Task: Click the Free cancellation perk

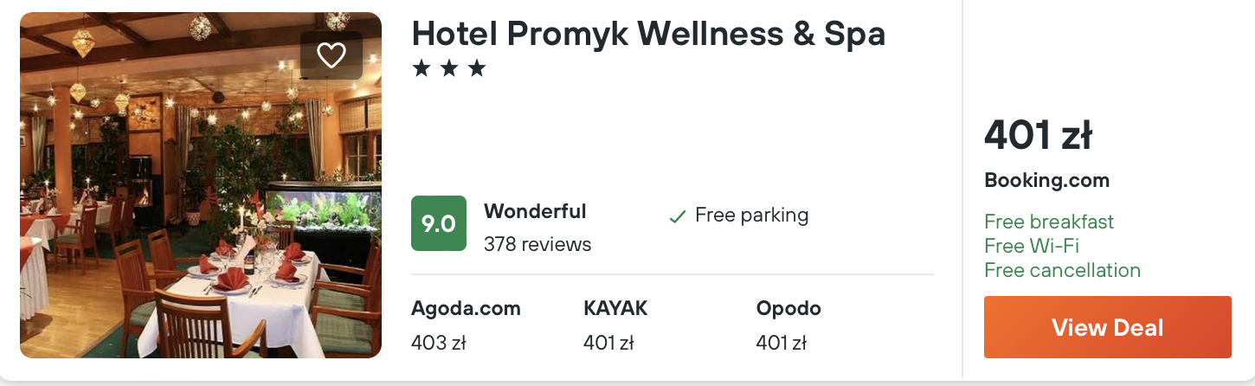Action: coord(1062,270)
